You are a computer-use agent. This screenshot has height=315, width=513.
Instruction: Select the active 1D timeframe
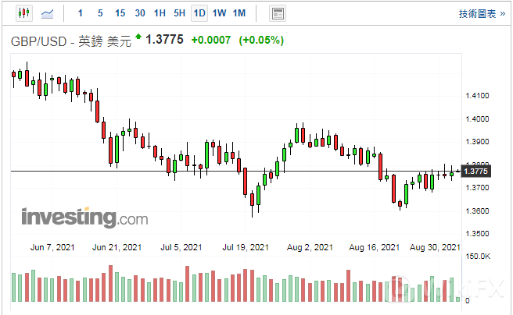pos(199,13)
